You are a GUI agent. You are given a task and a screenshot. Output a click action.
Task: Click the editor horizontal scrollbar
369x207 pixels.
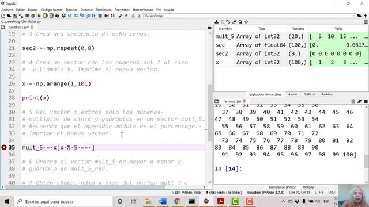coord(85,187)
